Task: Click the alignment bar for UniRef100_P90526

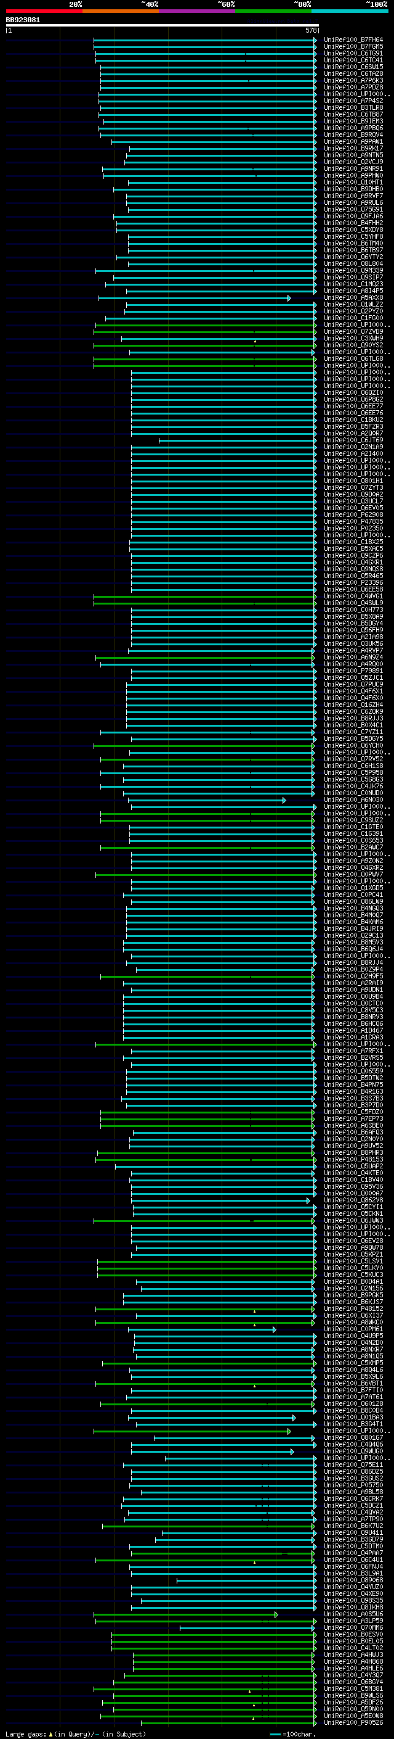Action: tap(228, 1722)
